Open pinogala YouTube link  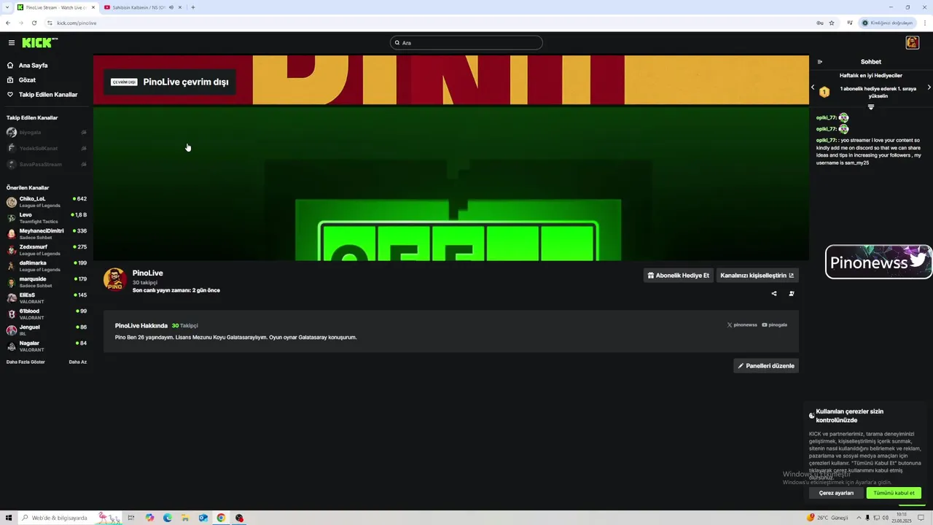774,325
